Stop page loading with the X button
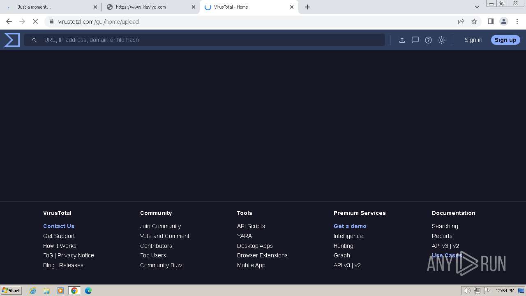Screen dimensions: 526x296 (x=35, y=21)
